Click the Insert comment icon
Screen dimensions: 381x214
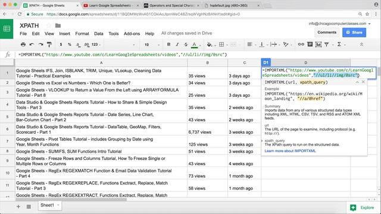click(310, 45)
